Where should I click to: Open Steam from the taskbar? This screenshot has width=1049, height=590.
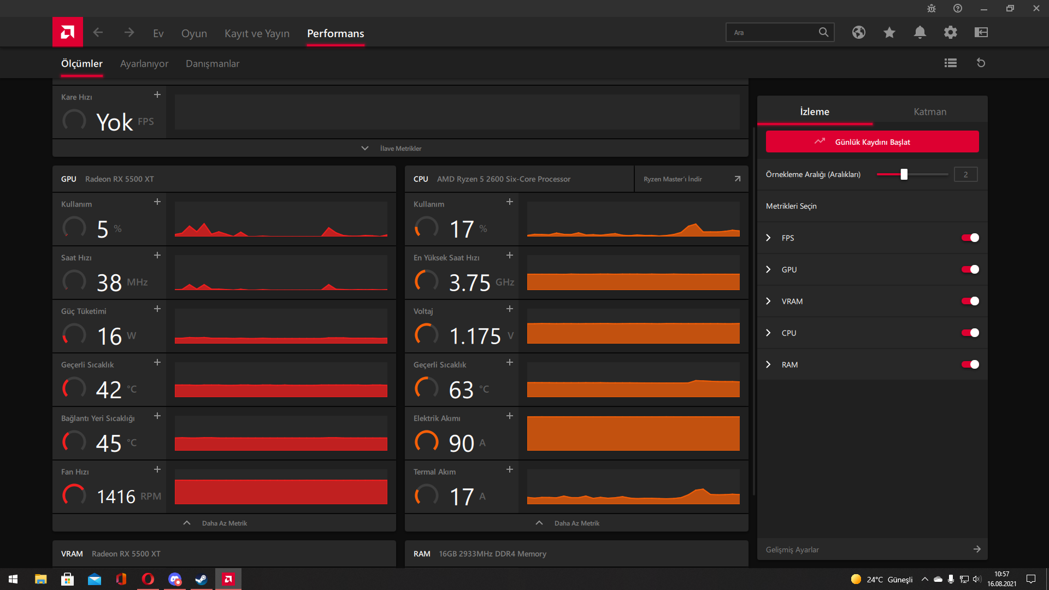(x=201, y=579)
